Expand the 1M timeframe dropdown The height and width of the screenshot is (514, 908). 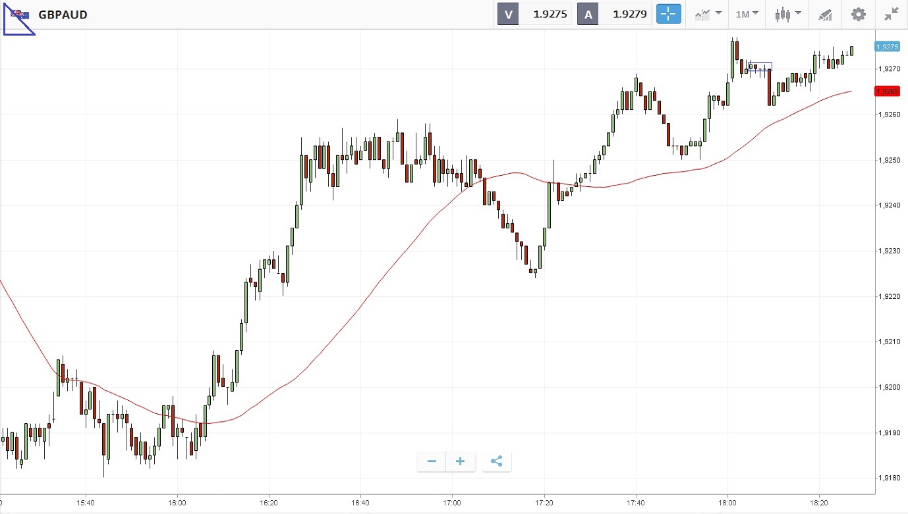pyautogui.click(x=747, y=14)
